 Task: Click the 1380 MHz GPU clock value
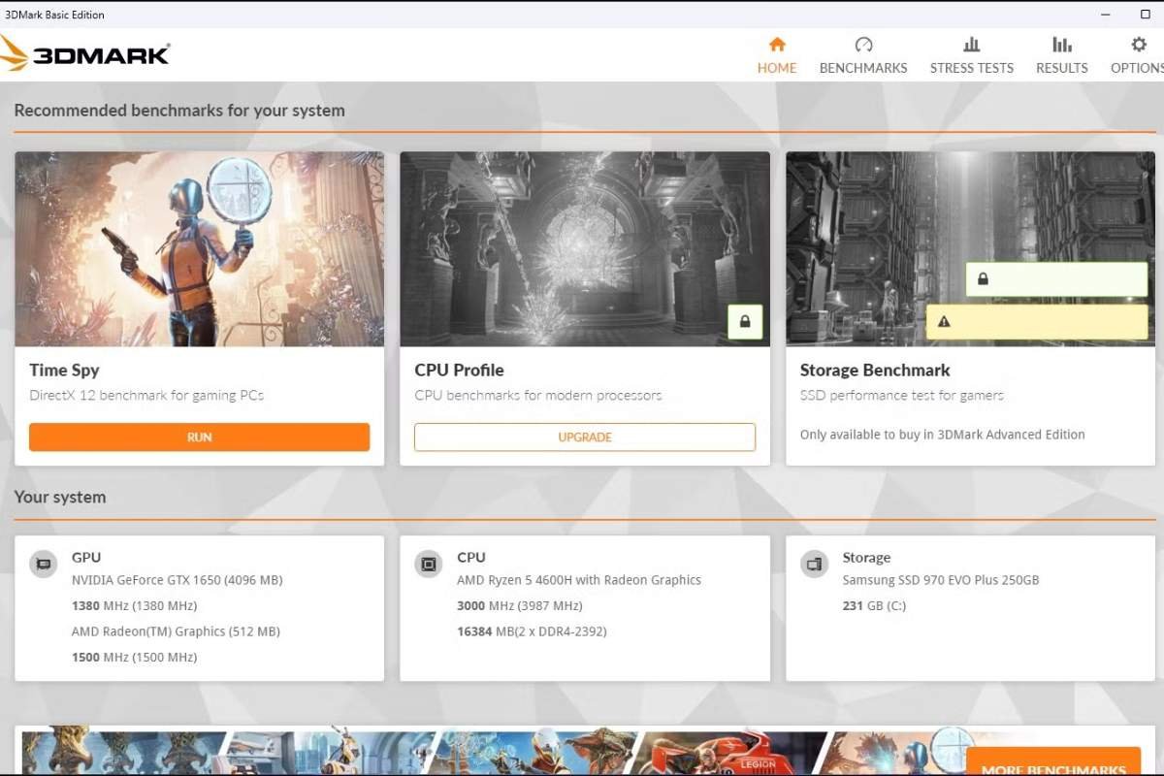[134, 606]
